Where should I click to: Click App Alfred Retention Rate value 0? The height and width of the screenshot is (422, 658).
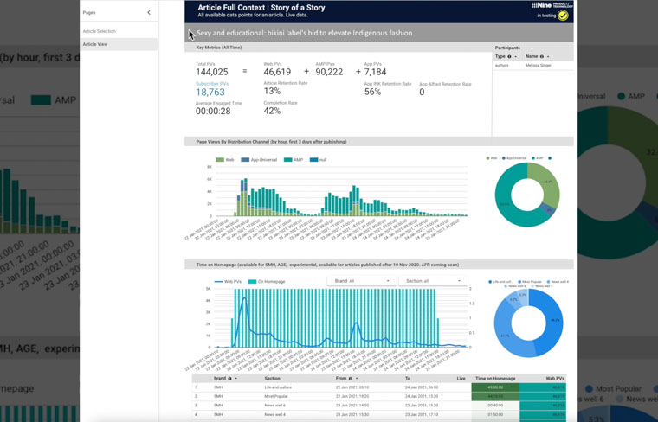tap(422, 92)
